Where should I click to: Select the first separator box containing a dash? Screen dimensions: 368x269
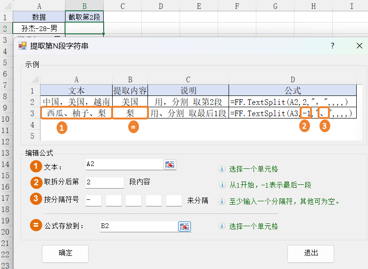click(x=94, y=200)
